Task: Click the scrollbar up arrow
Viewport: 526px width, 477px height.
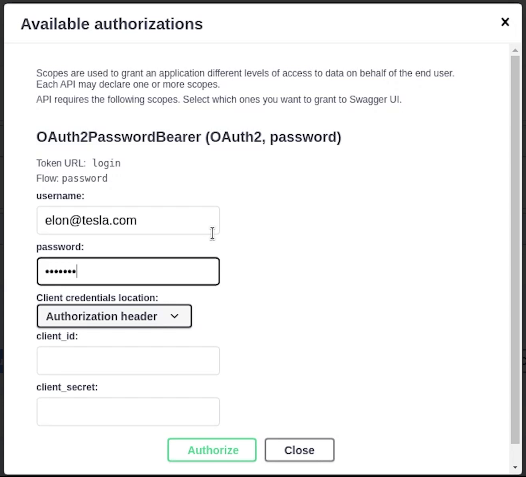Action: click(x=515, y=51)
